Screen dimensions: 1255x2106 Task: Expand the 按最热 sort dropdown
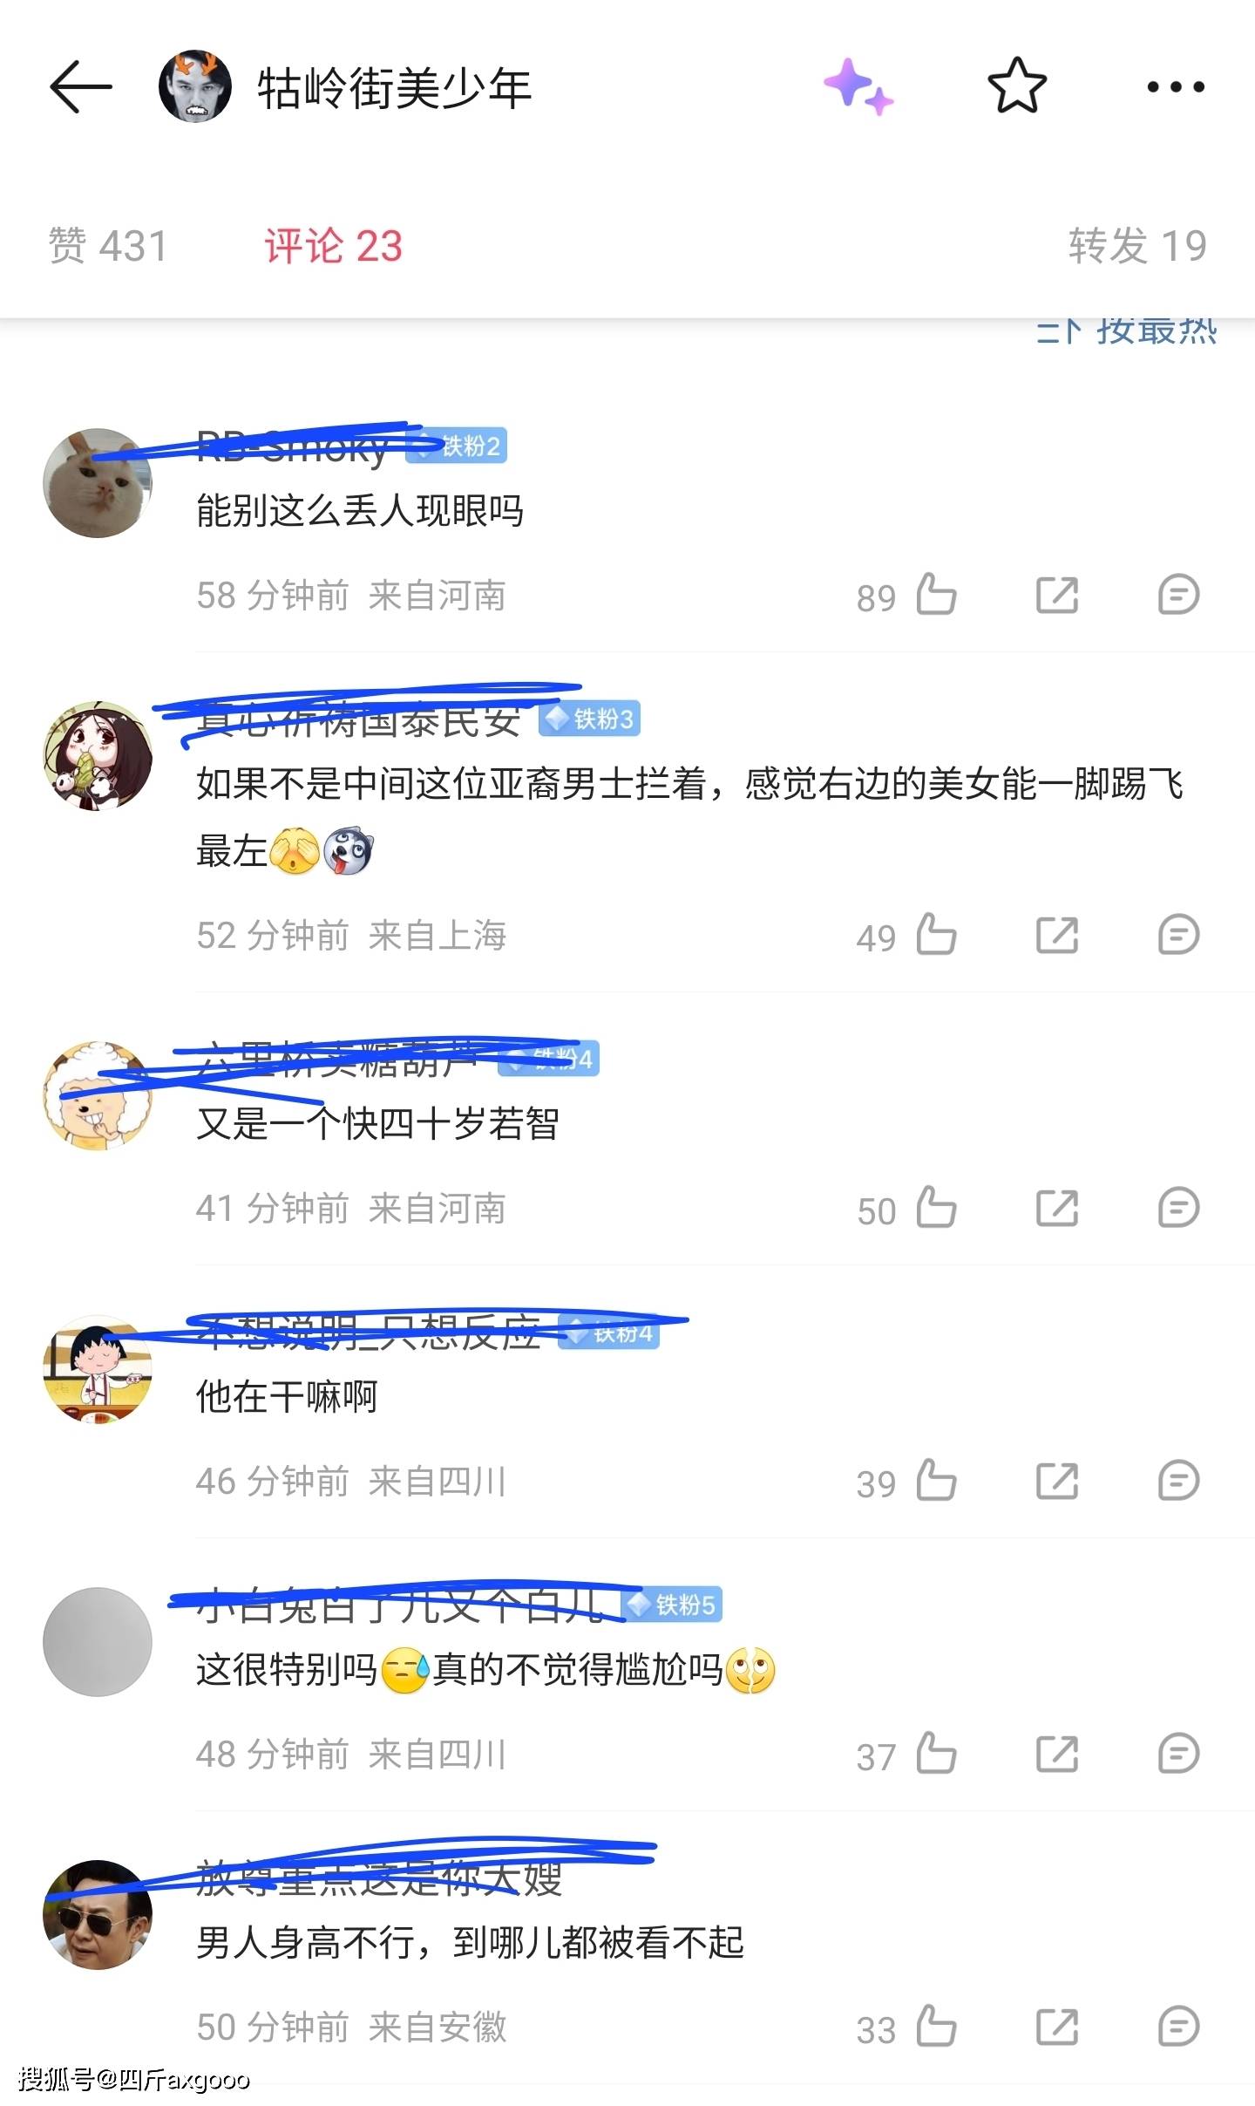click(1126, 331)
